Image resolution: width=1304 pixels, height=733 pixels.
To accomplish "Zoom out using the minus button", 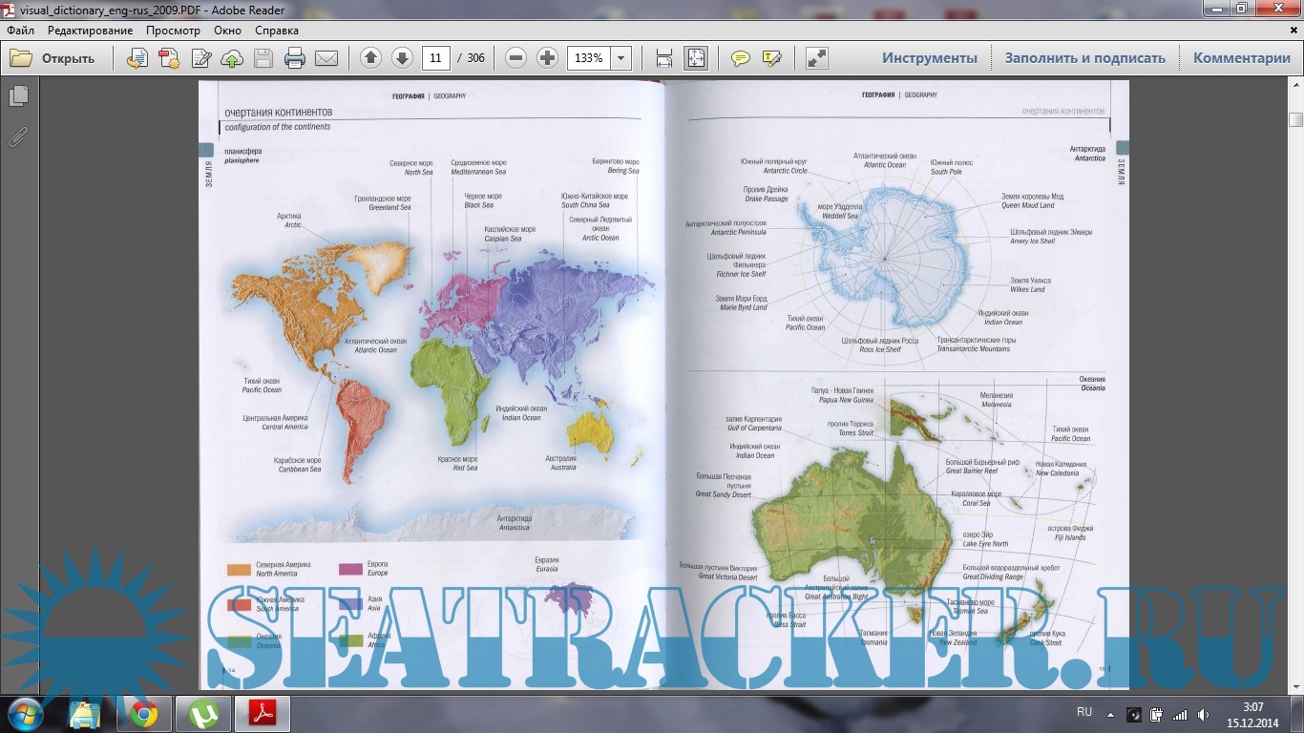I will tap(515, 58).
